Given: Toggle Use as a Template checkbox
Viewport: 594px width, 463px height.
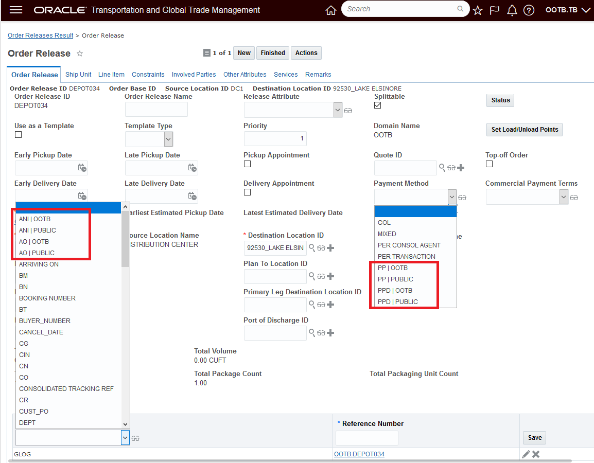Looking at the screenshot, I should (x=18, y=134).
